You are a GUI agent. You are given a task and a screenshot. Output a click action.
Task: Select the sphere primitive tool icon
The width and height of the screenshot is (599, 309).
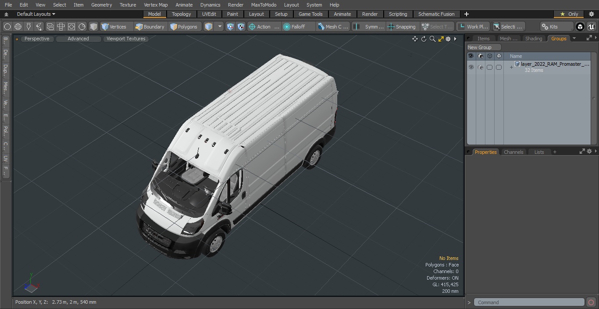7,27
